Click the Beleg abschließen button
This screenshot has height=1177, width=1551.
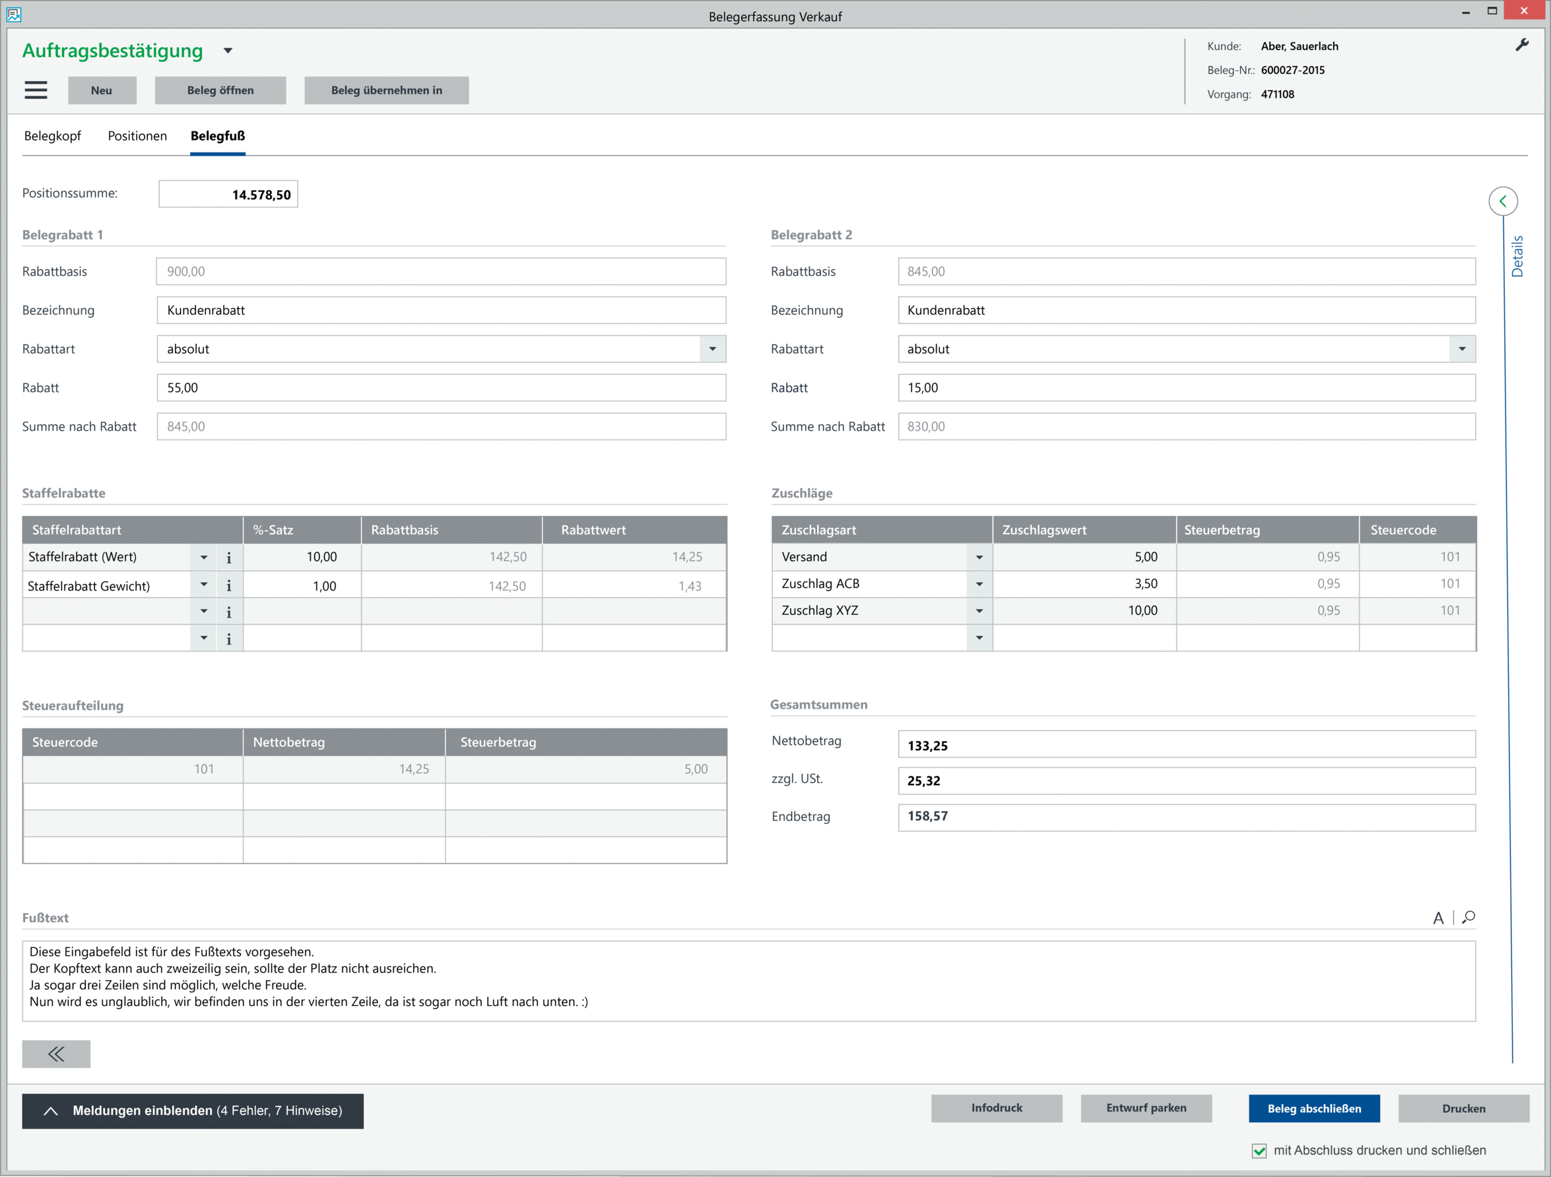pos(1314,1108)
